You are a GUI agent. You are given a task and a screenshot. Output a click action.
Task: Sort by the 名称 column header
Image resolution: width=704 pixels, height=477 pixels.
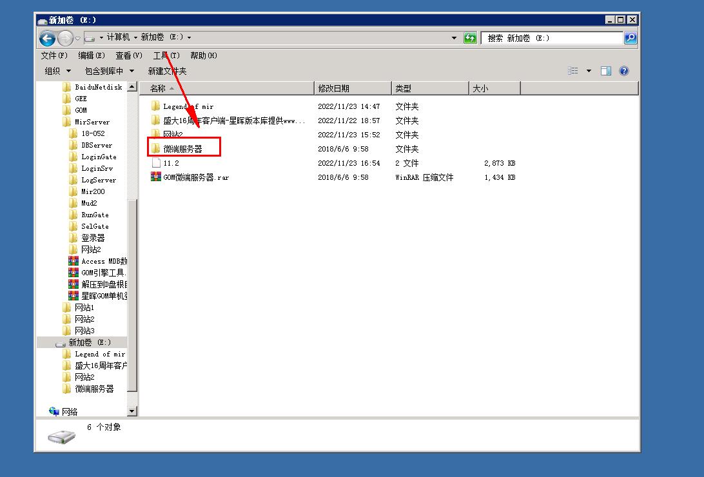click(x=227, y=88)
